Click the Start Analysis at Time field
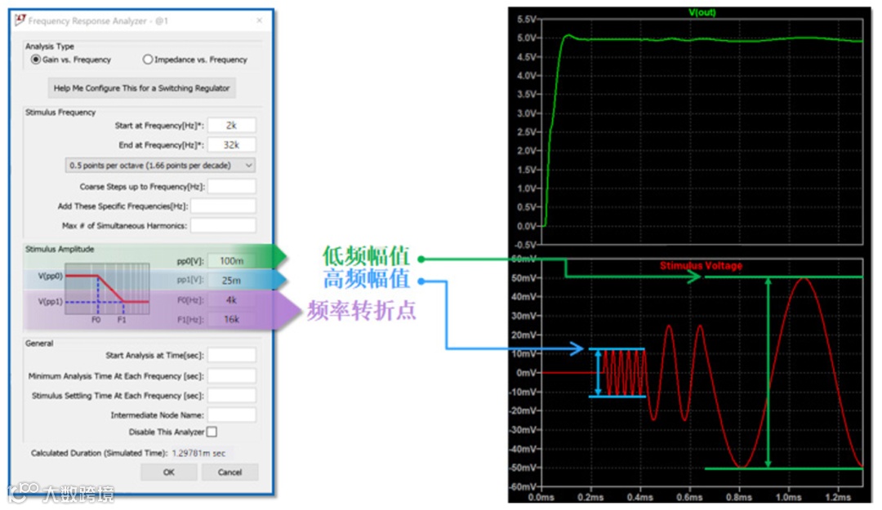Viewport: 882px width, 510px height. [x=232, y=356]
